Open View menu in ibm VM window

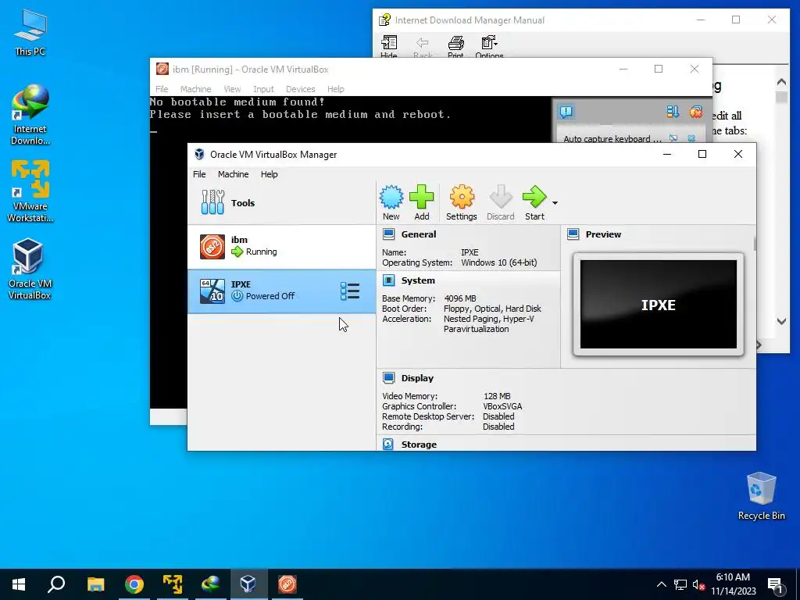(232, 89)
